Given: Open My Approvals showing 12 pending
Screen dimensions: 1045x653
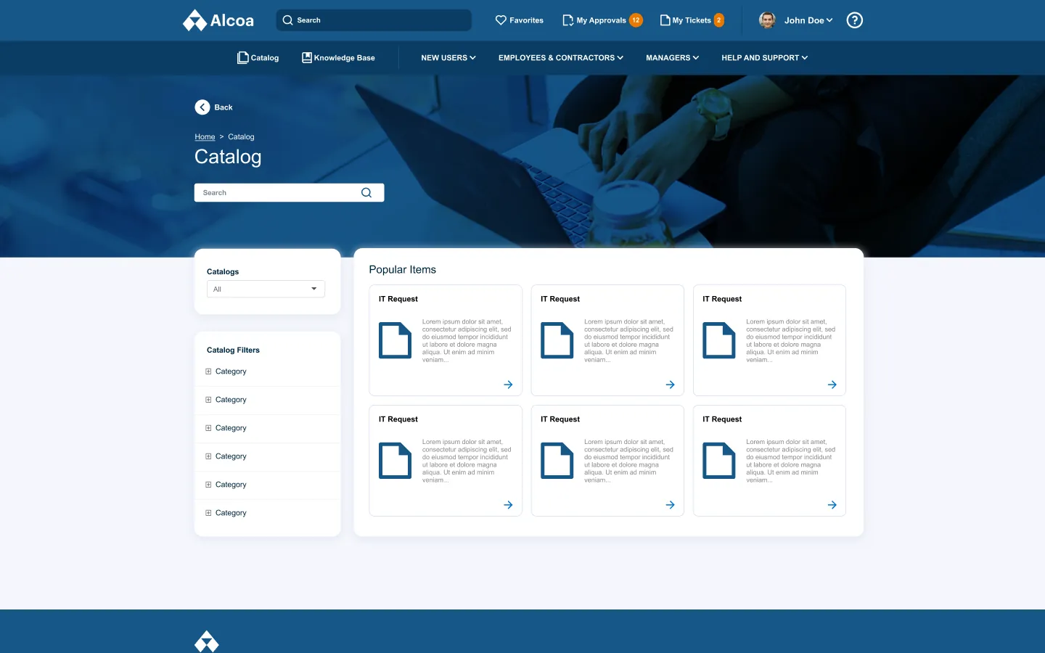Looking at the screenshot, I should click(x=602, y=20).
